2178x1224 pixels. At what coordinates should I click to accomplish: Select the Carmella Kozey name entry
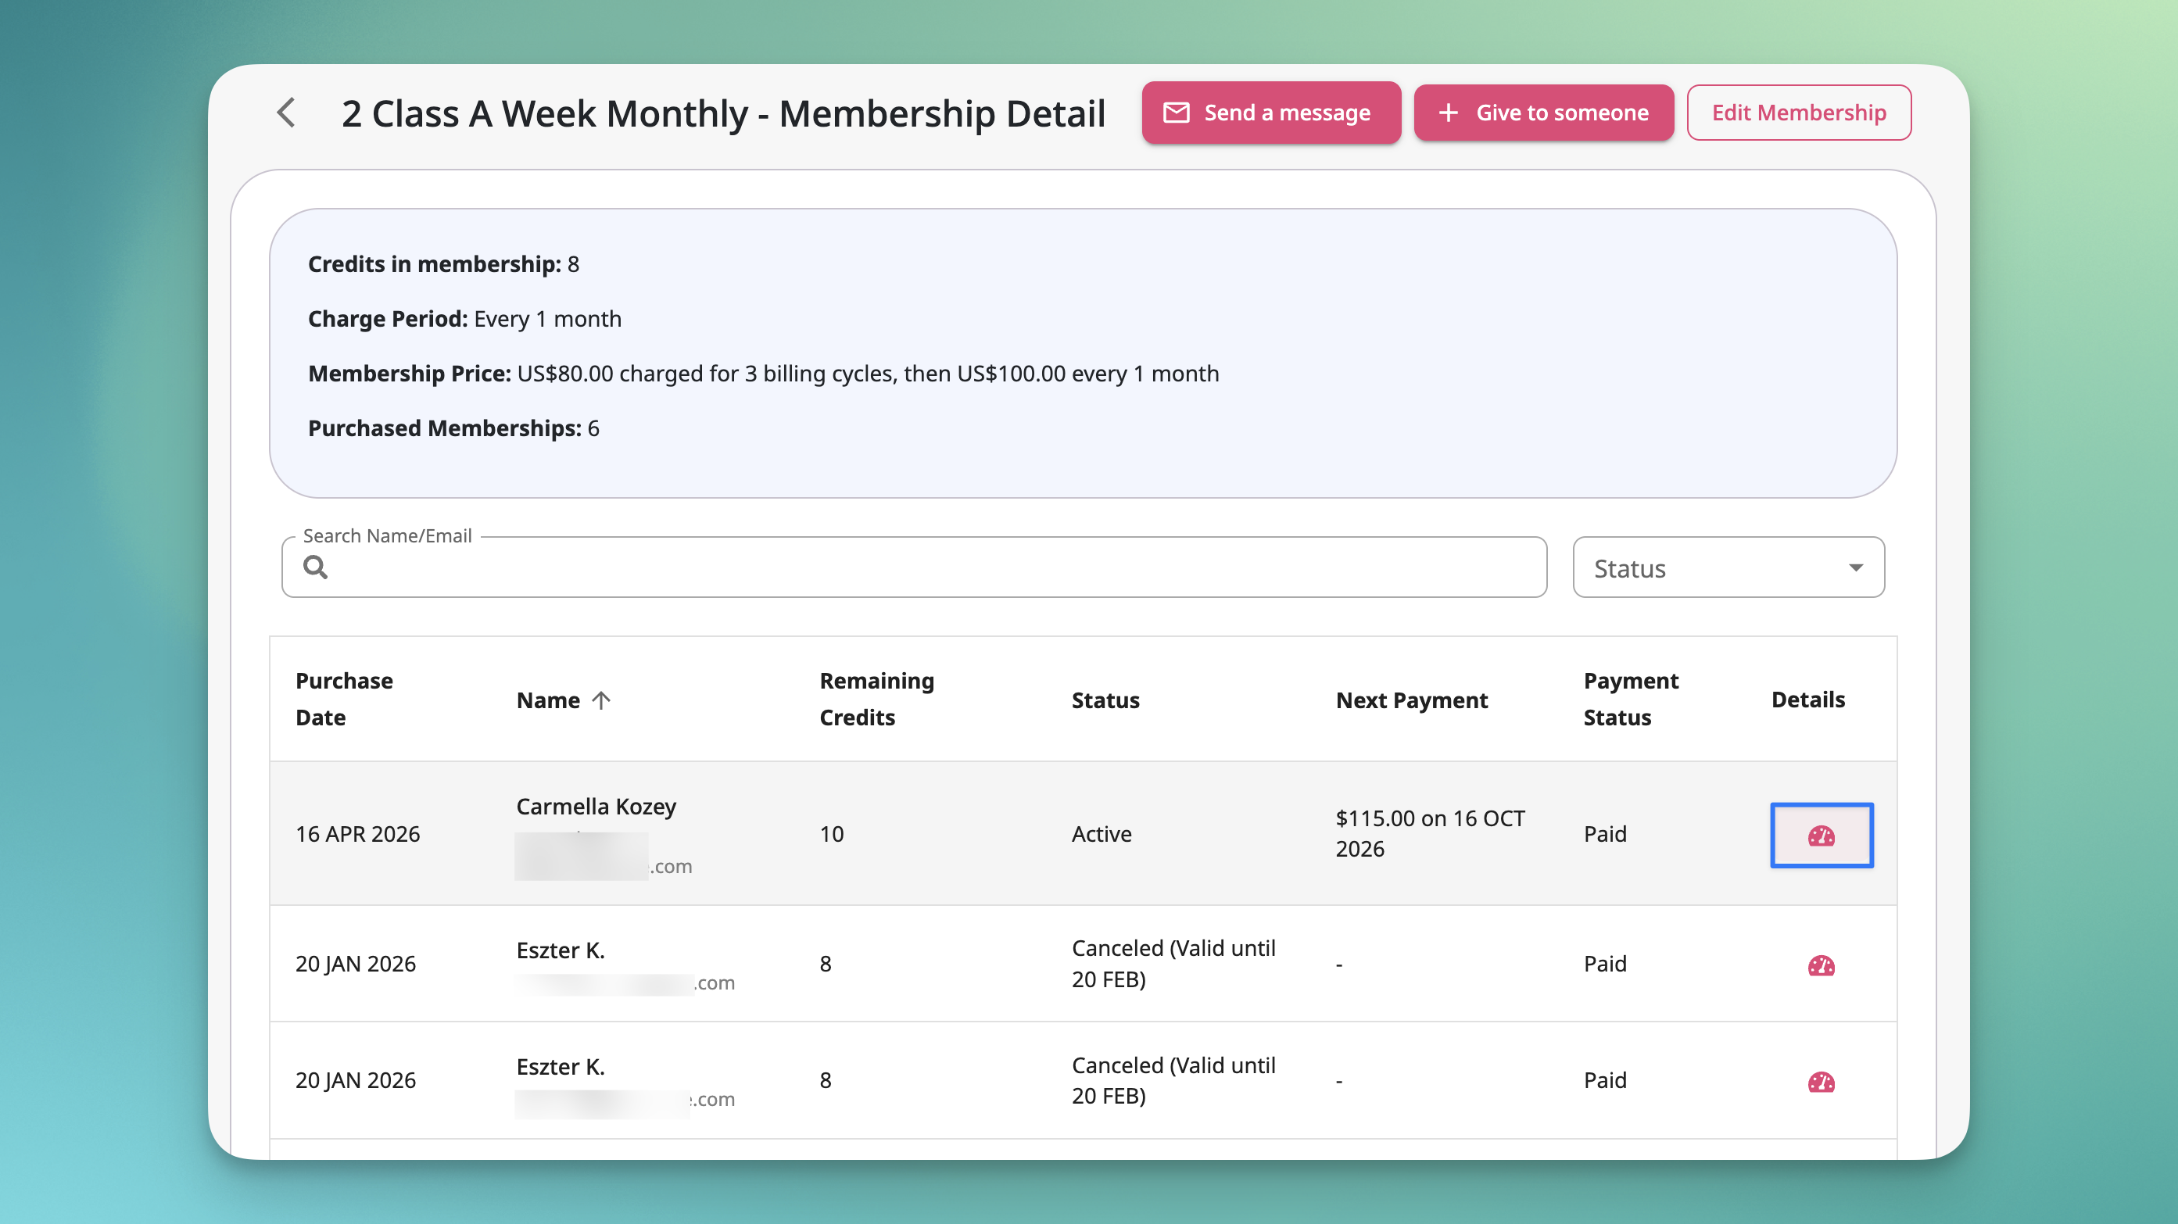pyautogui.click(x=596, y=807)
